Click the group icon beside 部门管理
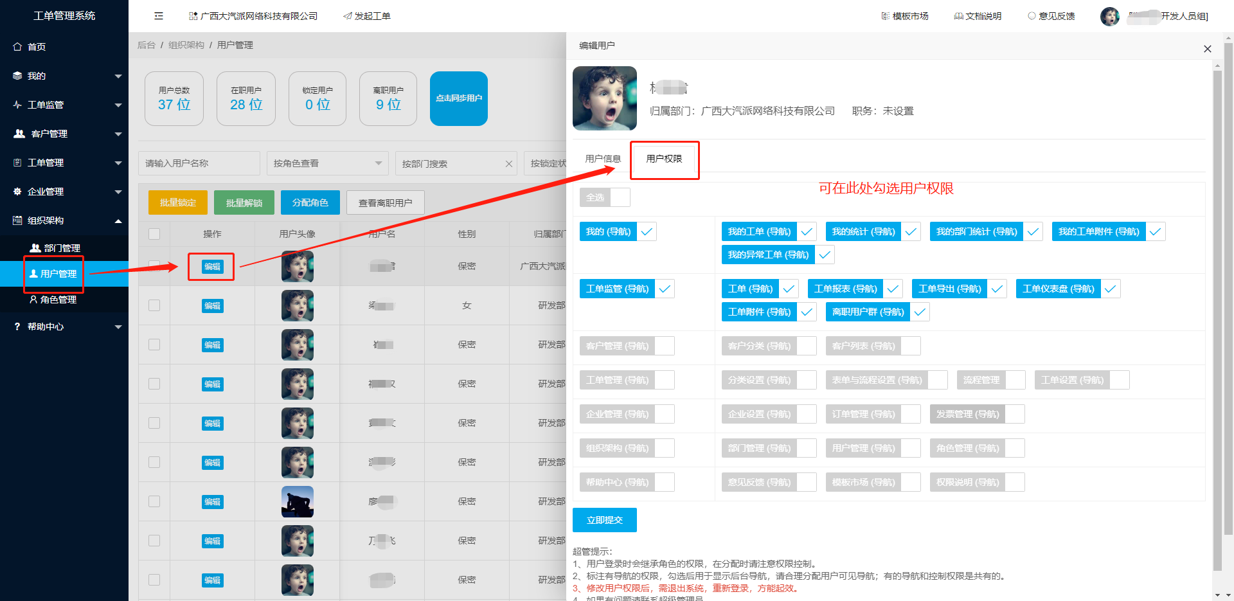The height and width of the screenshot is (601, 1234). point(35,248)
